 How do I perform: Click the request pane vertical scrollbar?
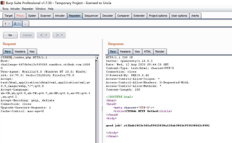(x=97, y=101)
